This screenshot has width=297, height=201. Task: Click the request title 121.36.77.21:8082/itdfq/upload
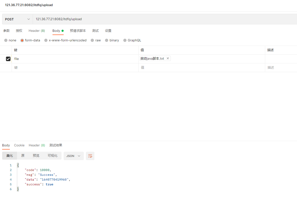click(x=29, y=5)
